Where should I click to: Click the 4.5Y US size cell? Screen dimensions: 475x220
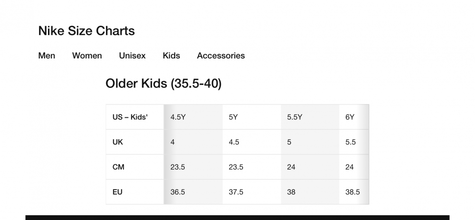click(x=193, y=117)
